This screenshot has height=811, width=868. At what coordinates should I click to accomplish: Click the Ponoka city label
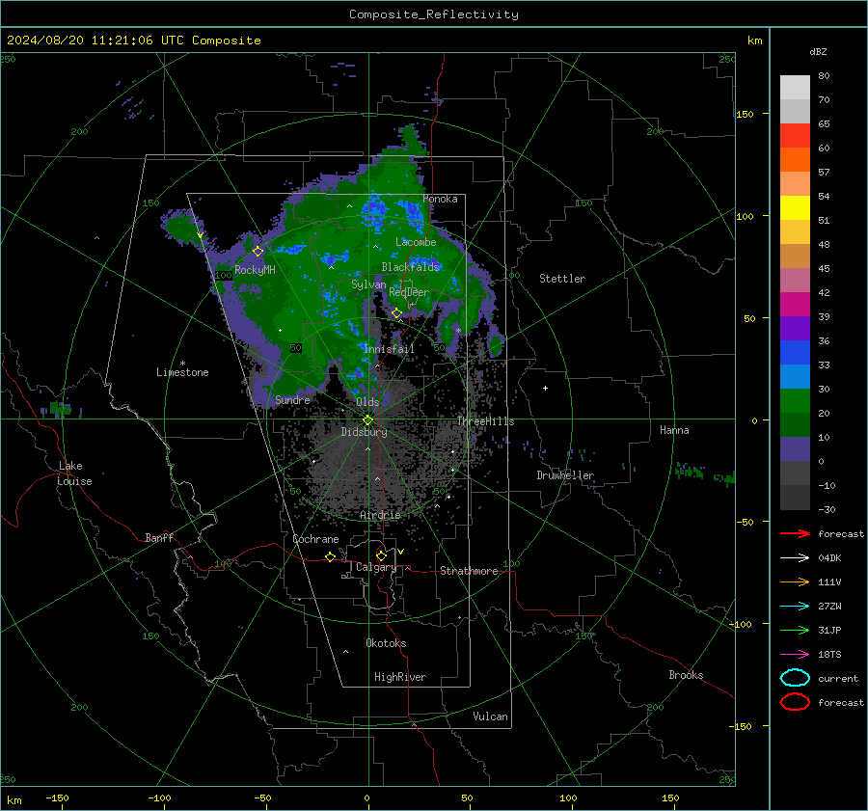tap(440, 199)
